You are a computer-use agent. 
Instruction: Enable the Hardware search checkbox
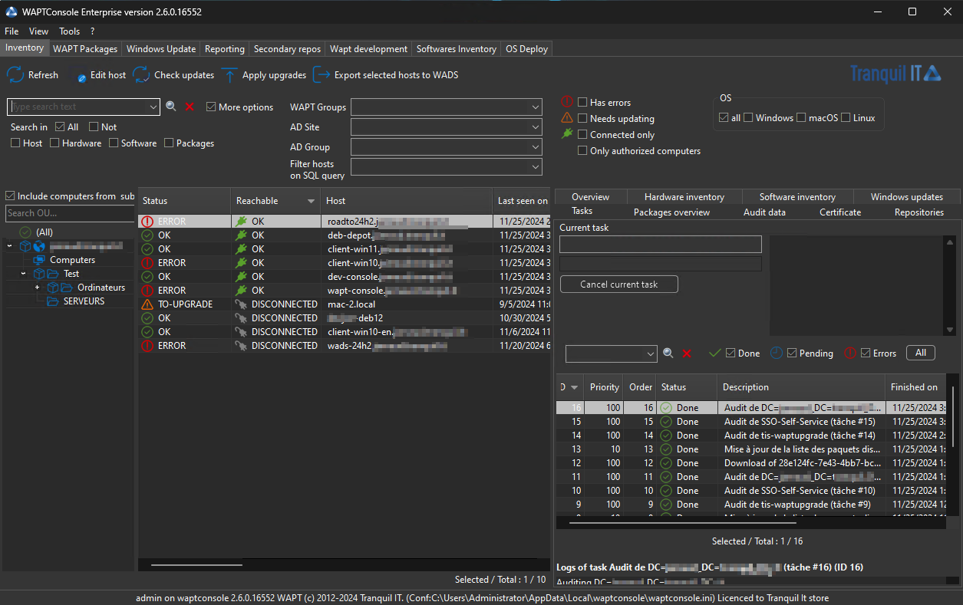pyautogui.click(x=54, y=143)
